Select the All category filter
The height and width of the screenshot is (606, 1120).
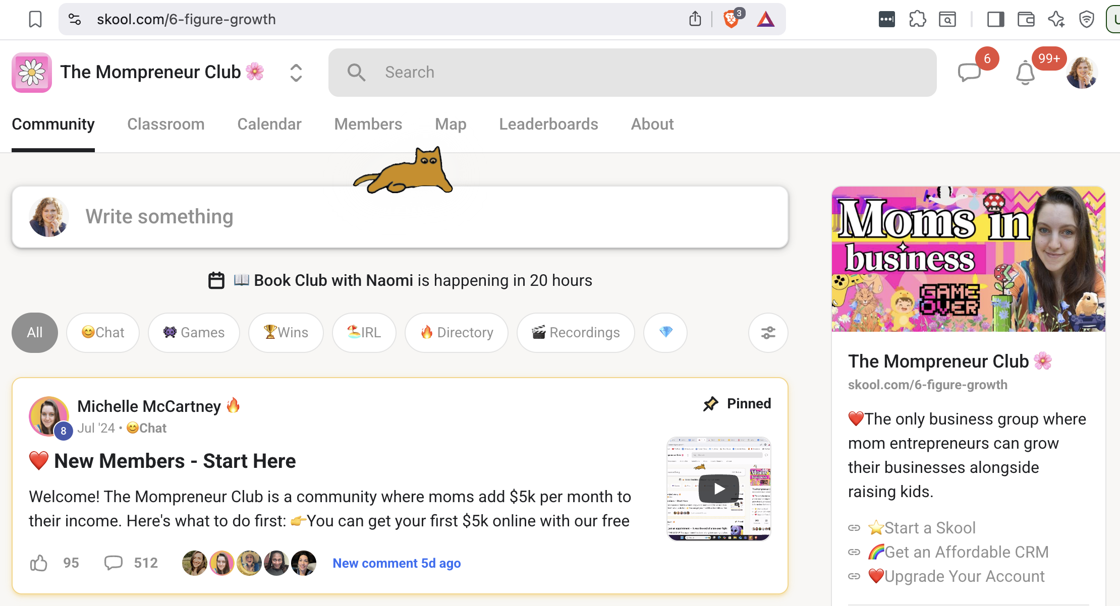click(35, 332)
